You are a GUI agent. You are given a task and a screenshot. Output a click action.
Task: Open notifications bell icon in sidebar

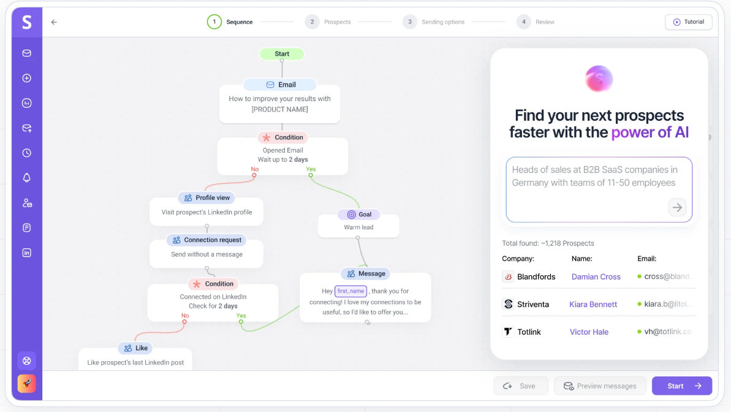point(26,178)
